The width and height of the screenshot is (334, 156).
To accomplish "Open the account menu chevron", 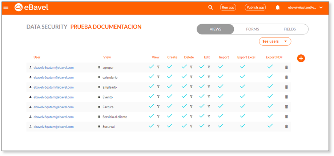I will 321,8.
